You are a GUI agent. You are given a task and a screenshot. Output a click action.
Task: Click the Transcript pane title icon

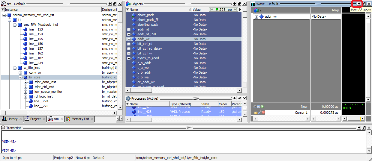[3, 128]
